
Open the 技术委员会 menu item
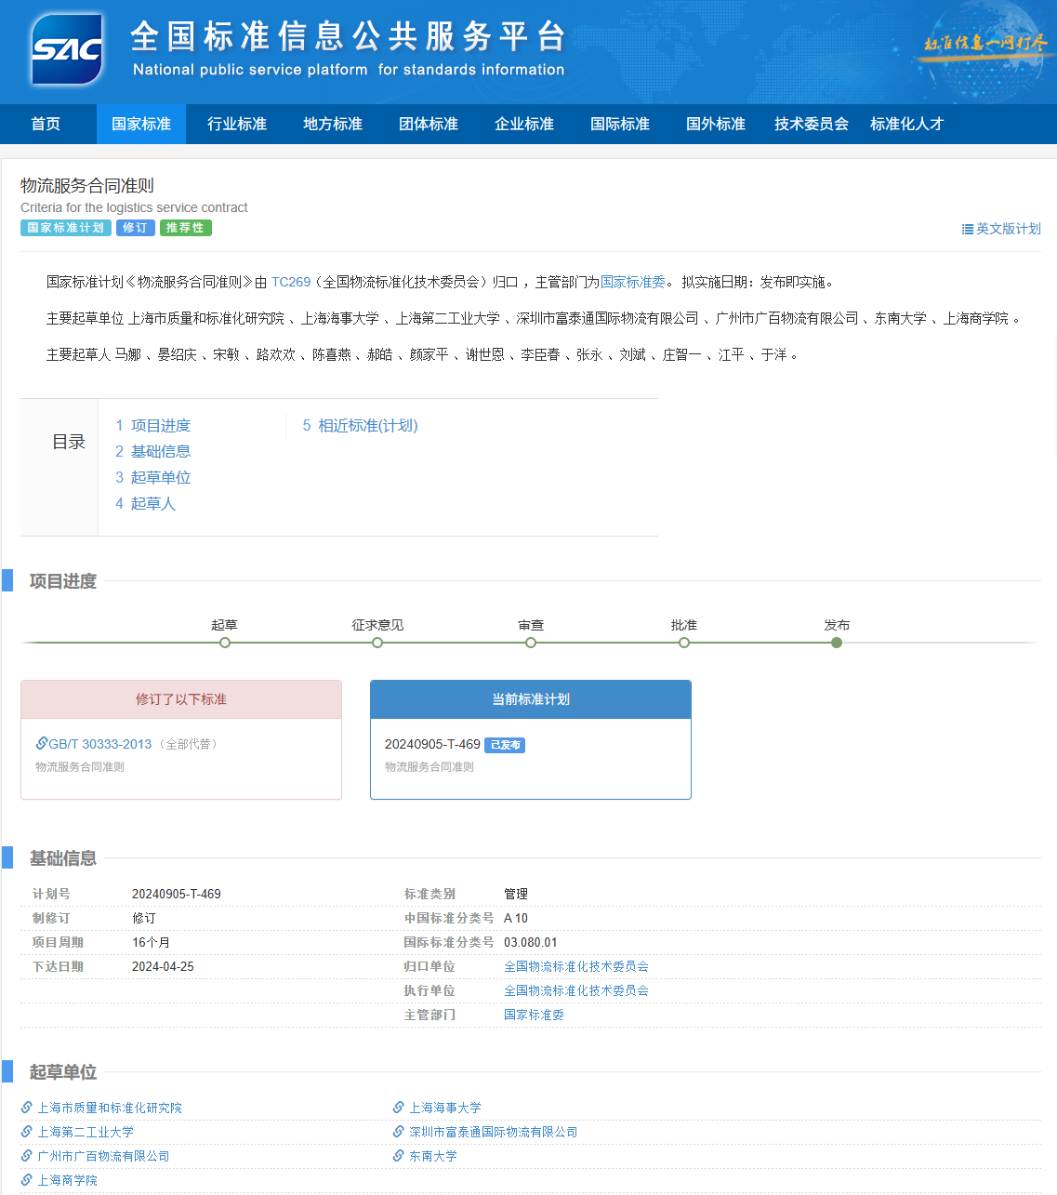tap(811, 124)
